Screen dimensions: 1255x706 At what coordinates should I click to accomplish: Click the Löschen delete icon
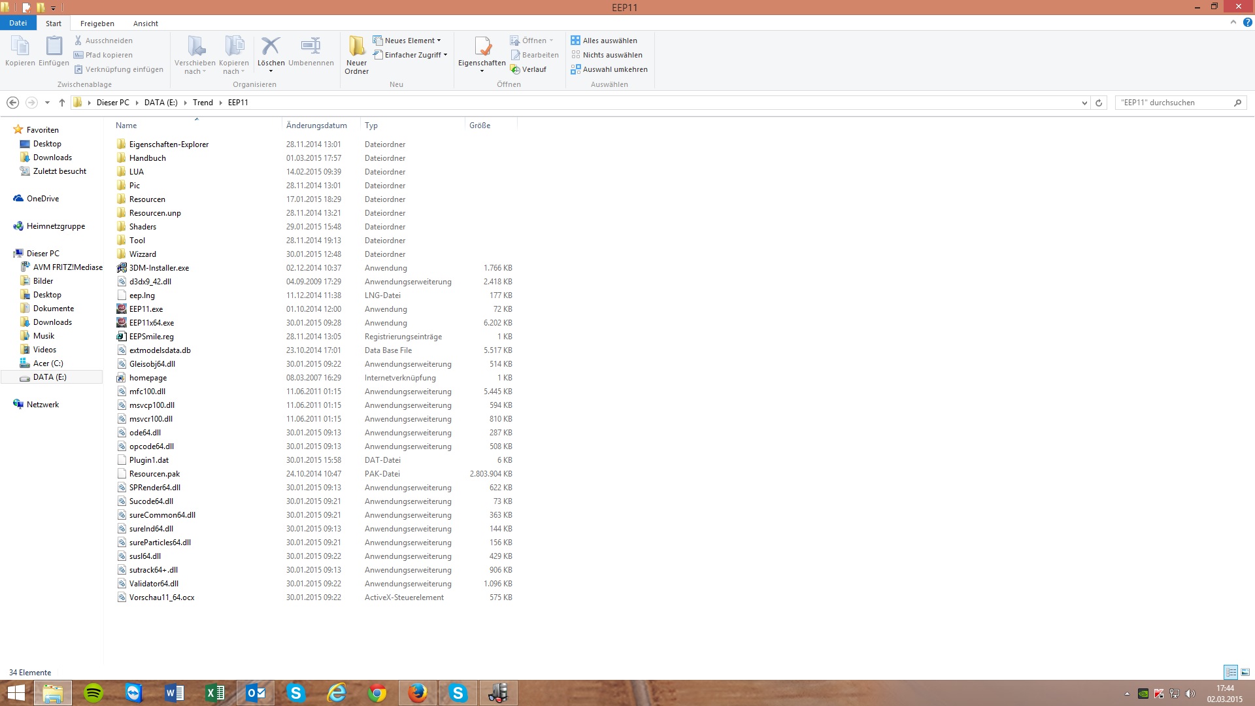(270, 47)
